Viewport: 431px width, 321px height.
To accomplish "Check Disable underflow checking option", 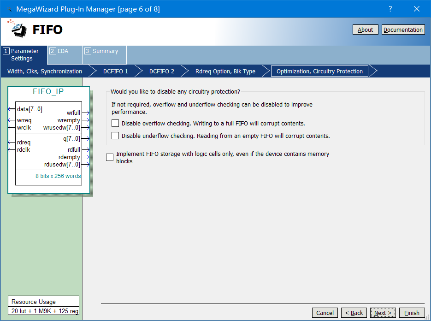I will (x=115, y=136).
